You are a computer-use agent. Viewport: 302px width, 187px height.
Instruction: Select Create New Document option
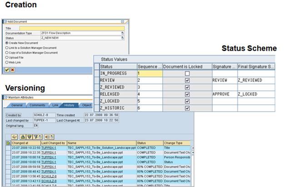[7, 43]
